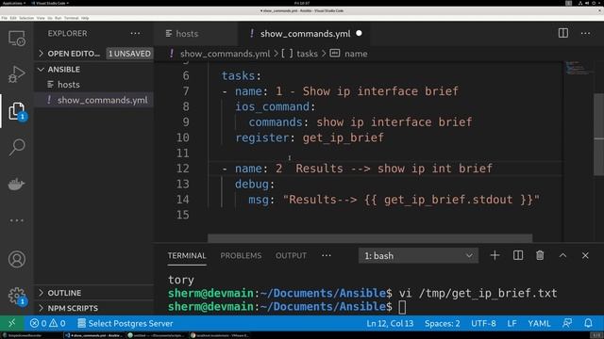
Task: Switch to the Terminal panel tab
Action: click(187, 255)
